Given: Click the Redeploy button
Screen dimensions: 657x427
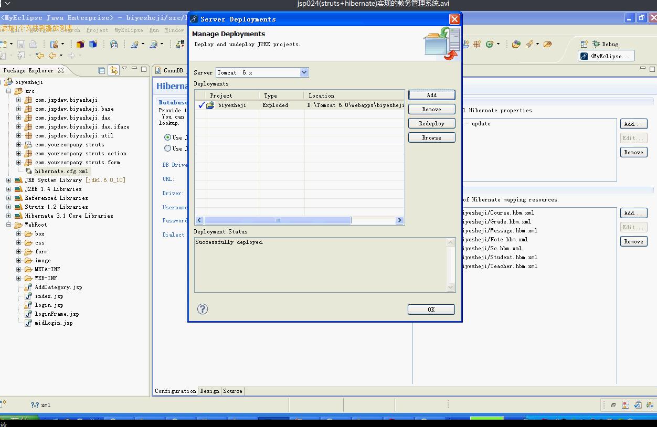Looking at the screenshot, I should (431, 123).
